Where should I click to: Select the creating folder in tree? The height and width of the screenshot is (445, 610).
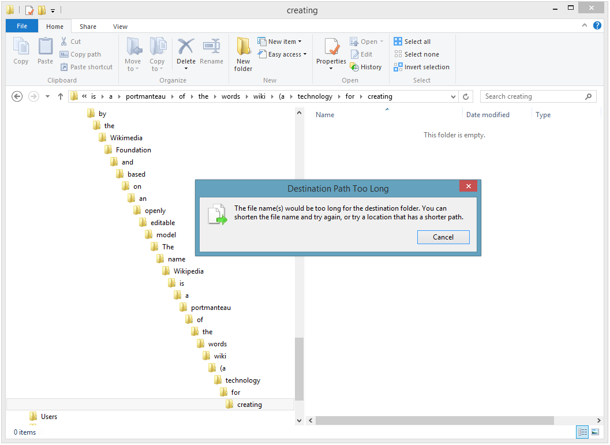(x=244, y=405)
